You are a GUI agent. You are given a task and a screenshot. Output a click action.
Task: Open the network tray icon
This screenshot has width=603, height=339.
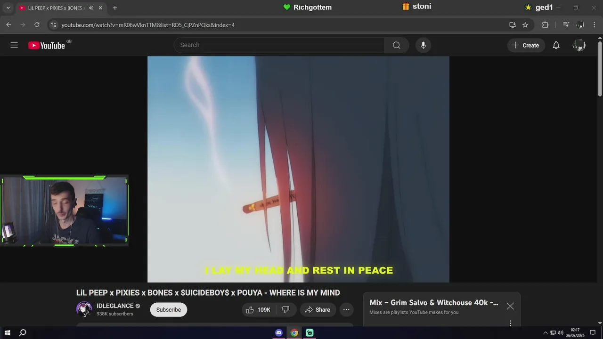point(553,333)
